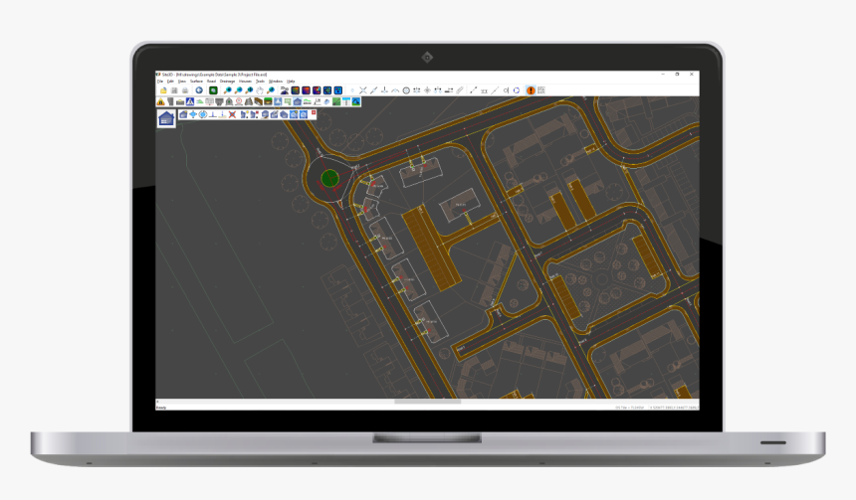Click the large blue house icon
Image resolution: width=856 pixels, height=500 pixels.
pos(166,118)
